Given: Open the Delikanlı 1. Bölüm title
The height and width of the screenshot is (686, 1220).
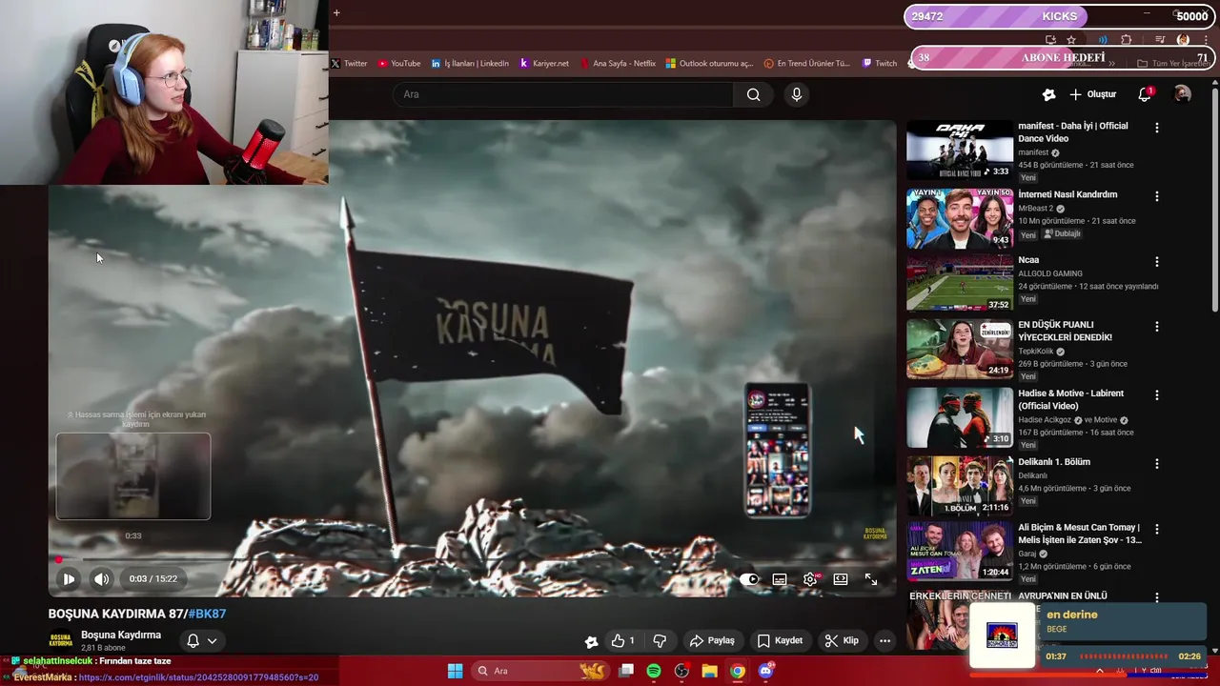Looking at the screenshot, I should (x=1054, y=462).
